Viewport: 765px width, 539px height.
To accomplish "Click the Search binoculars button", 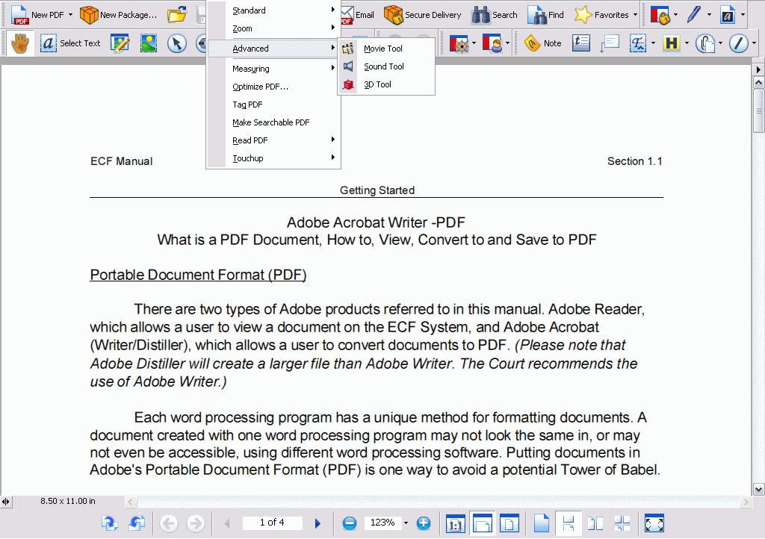I will coord(495,15).
